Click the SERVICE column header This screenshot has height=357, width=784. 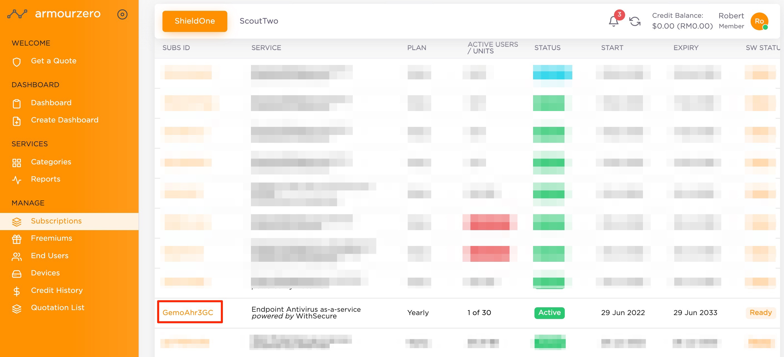(266, 48)
